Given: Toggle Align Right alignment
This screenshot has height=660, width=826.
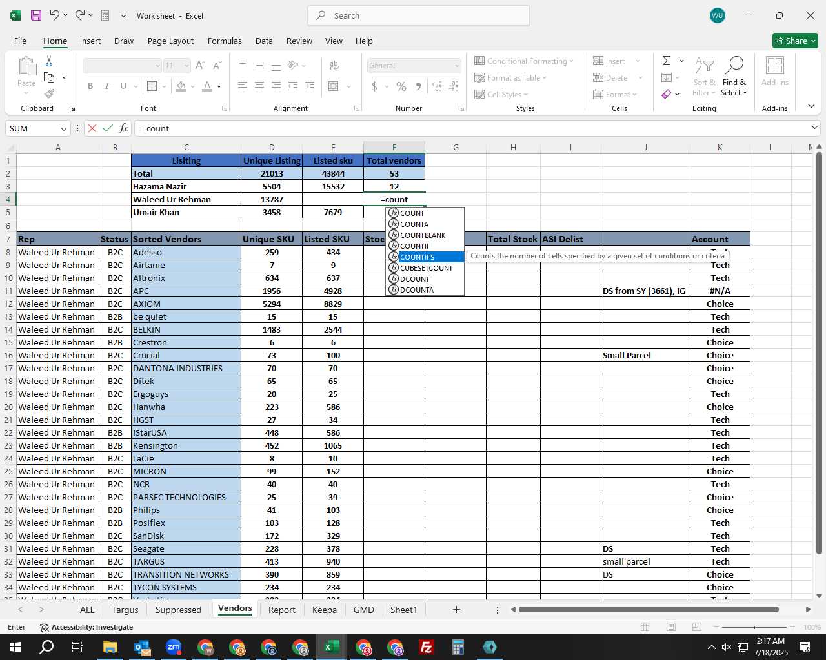Looking at the screenshot, I should pyautogui.click(x=276, y=86).
